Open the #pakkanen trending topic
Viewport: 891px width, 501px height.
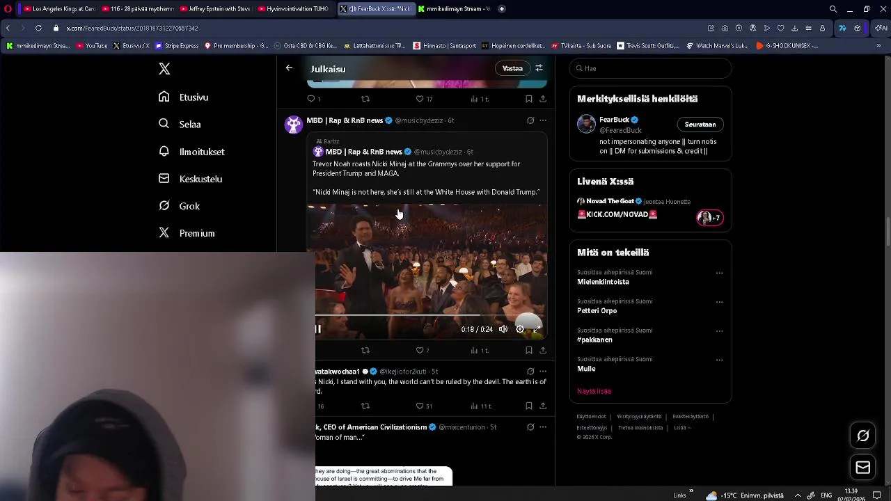(594, 340)
